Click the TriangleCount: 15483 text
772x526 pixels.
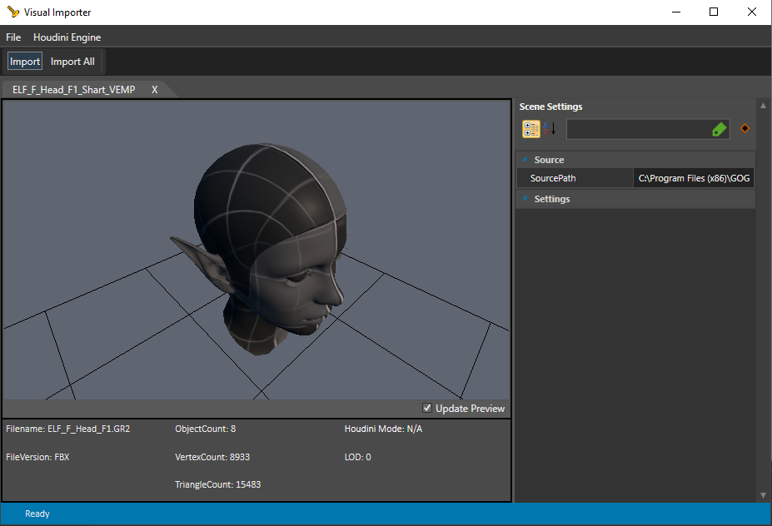point(217,484)
